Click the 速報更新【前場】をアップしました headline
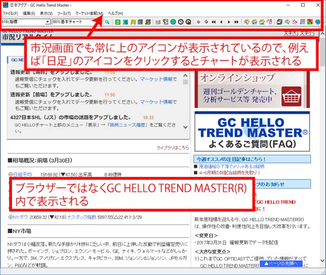326x275 pixels. coord(51,95)
